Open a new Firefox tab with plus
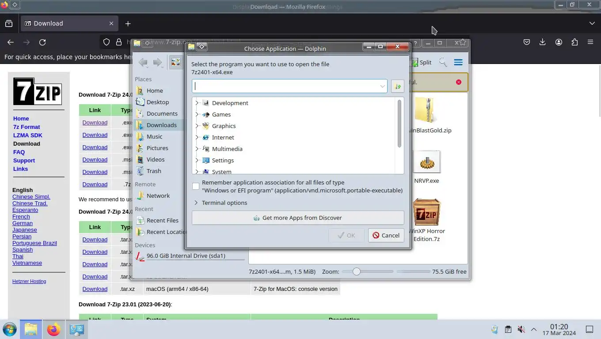 pos(128,23)
